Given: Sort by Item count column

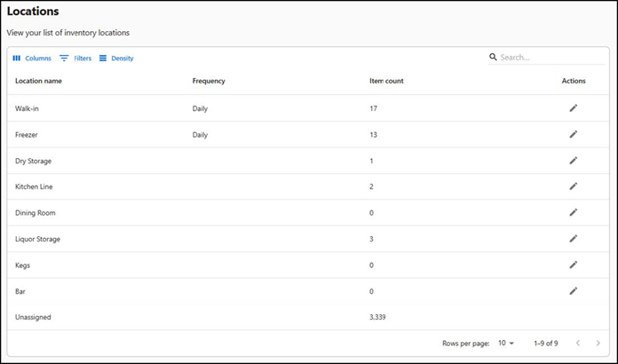Looking at the screenshot, I should point(386,81).
